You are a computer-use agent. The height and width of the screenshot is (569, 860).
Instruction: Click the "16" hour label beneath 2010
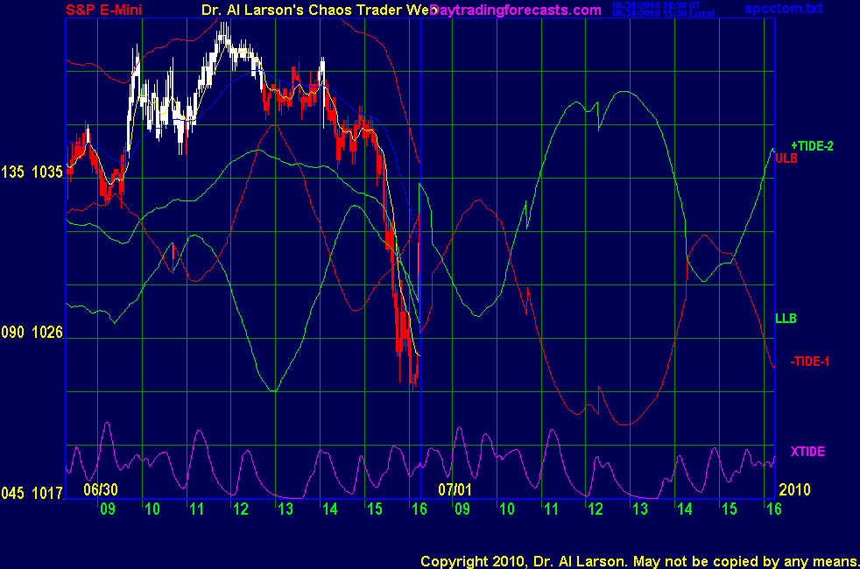(x=774, y=509)
